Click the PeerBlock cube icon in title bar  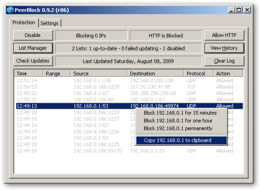point(10,10)
